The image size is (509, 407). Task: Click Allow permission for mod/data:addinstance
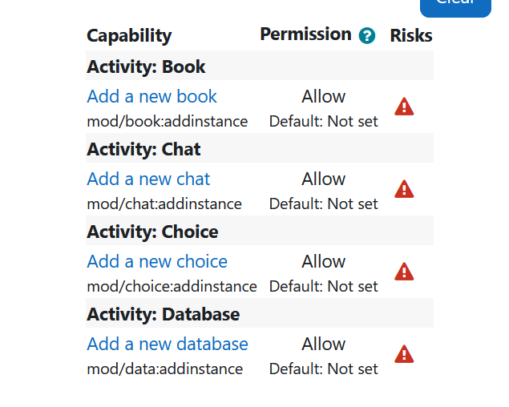[x=323, y=344]
